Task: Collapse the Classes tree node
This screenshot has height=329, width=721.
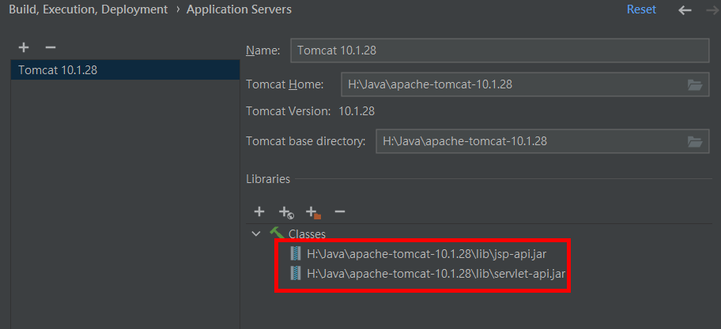Action: click(256, 234)
